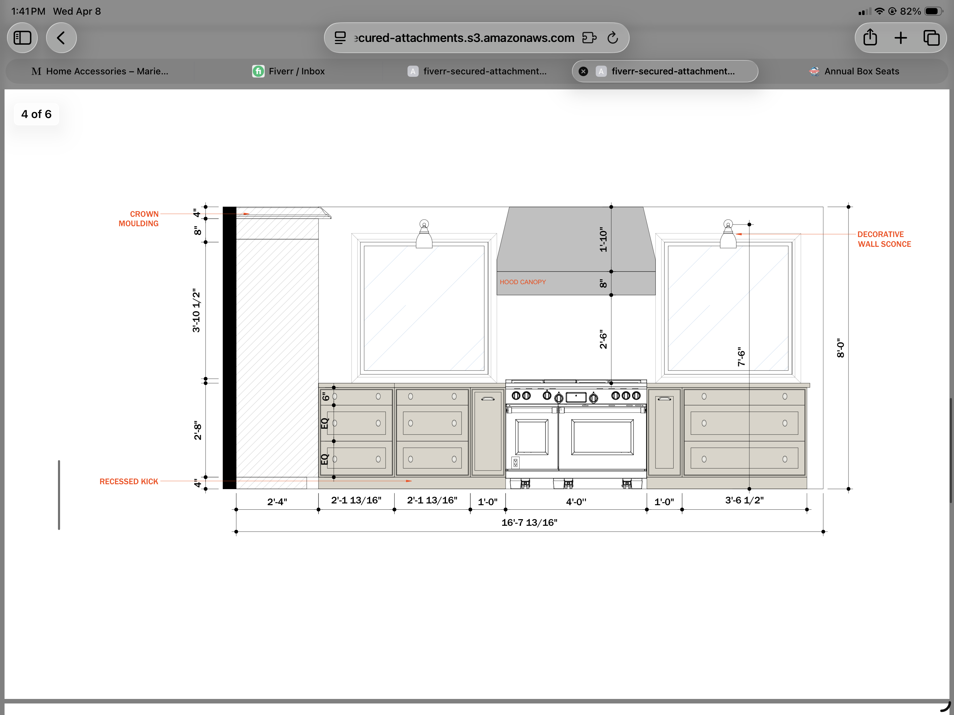This screenshot has height=715, width=954.
Task: Switch to Home Accessories – Marie tab
Action: 100,72
